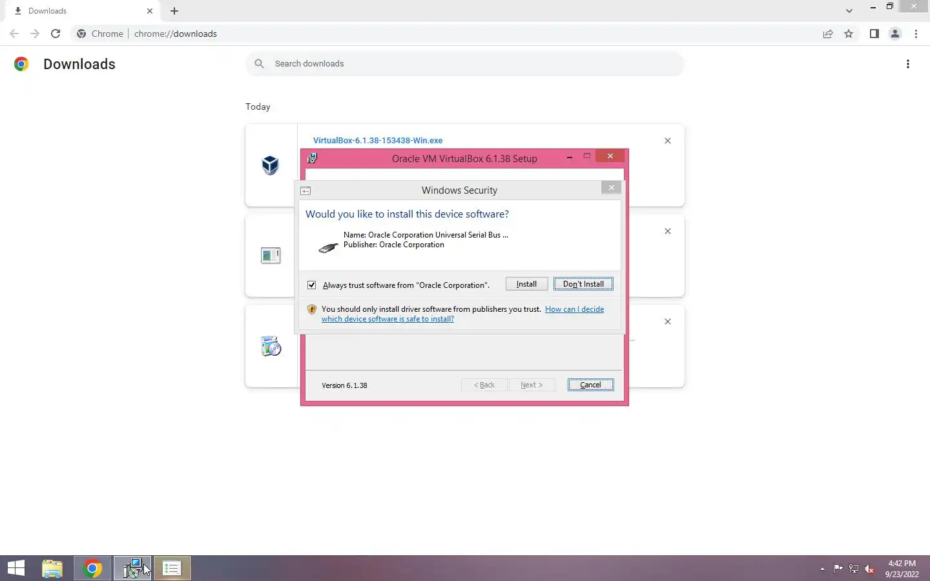Open the Chrome three-dot menu

click(x=916, y=34)
